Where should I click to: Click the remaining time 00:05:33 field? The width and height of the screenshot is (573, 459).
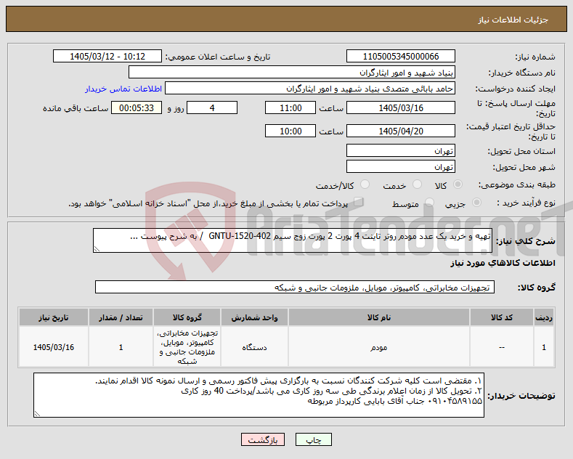[137, 107]
